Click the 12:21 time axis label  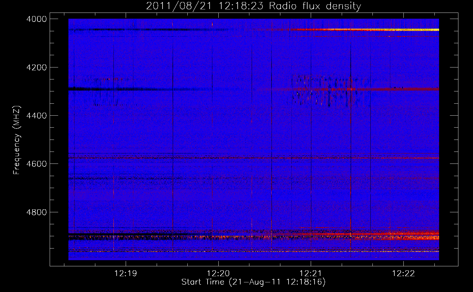[x=311, y=274]
